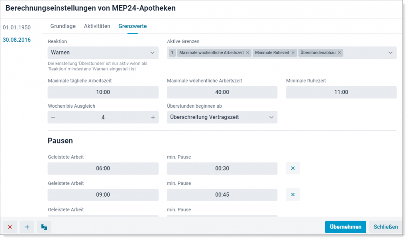Open the Reaktion dropdown showing Warnen
The height and width of the screenshot is (240, 408).
click(103, 53)
